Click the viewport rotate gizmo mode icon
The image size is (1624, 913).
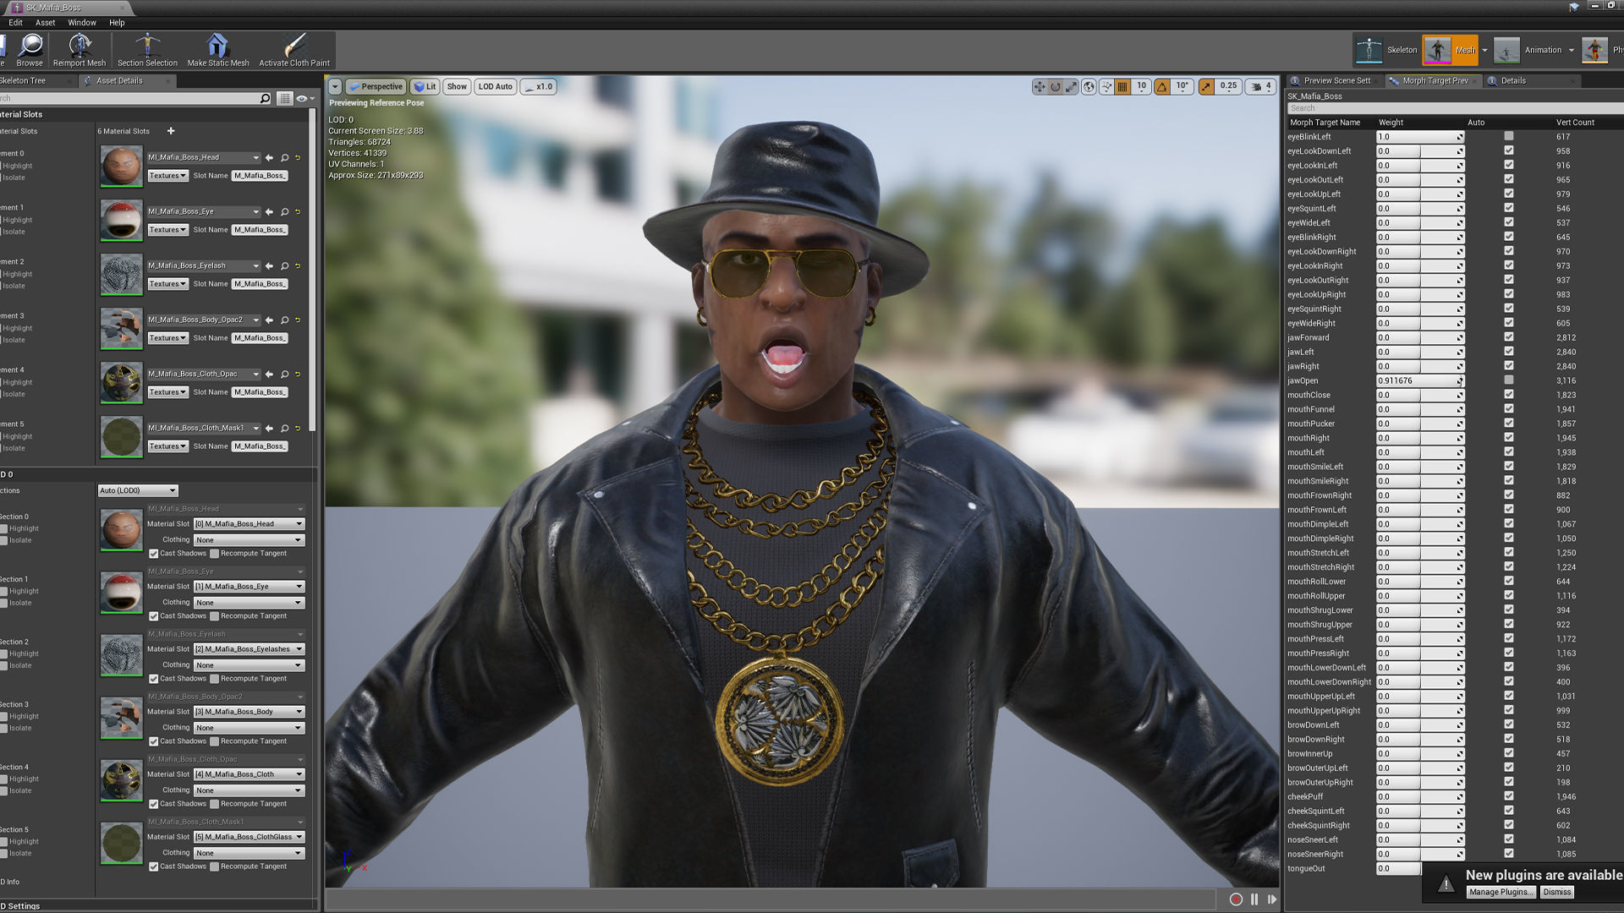tap(1056, 86)
